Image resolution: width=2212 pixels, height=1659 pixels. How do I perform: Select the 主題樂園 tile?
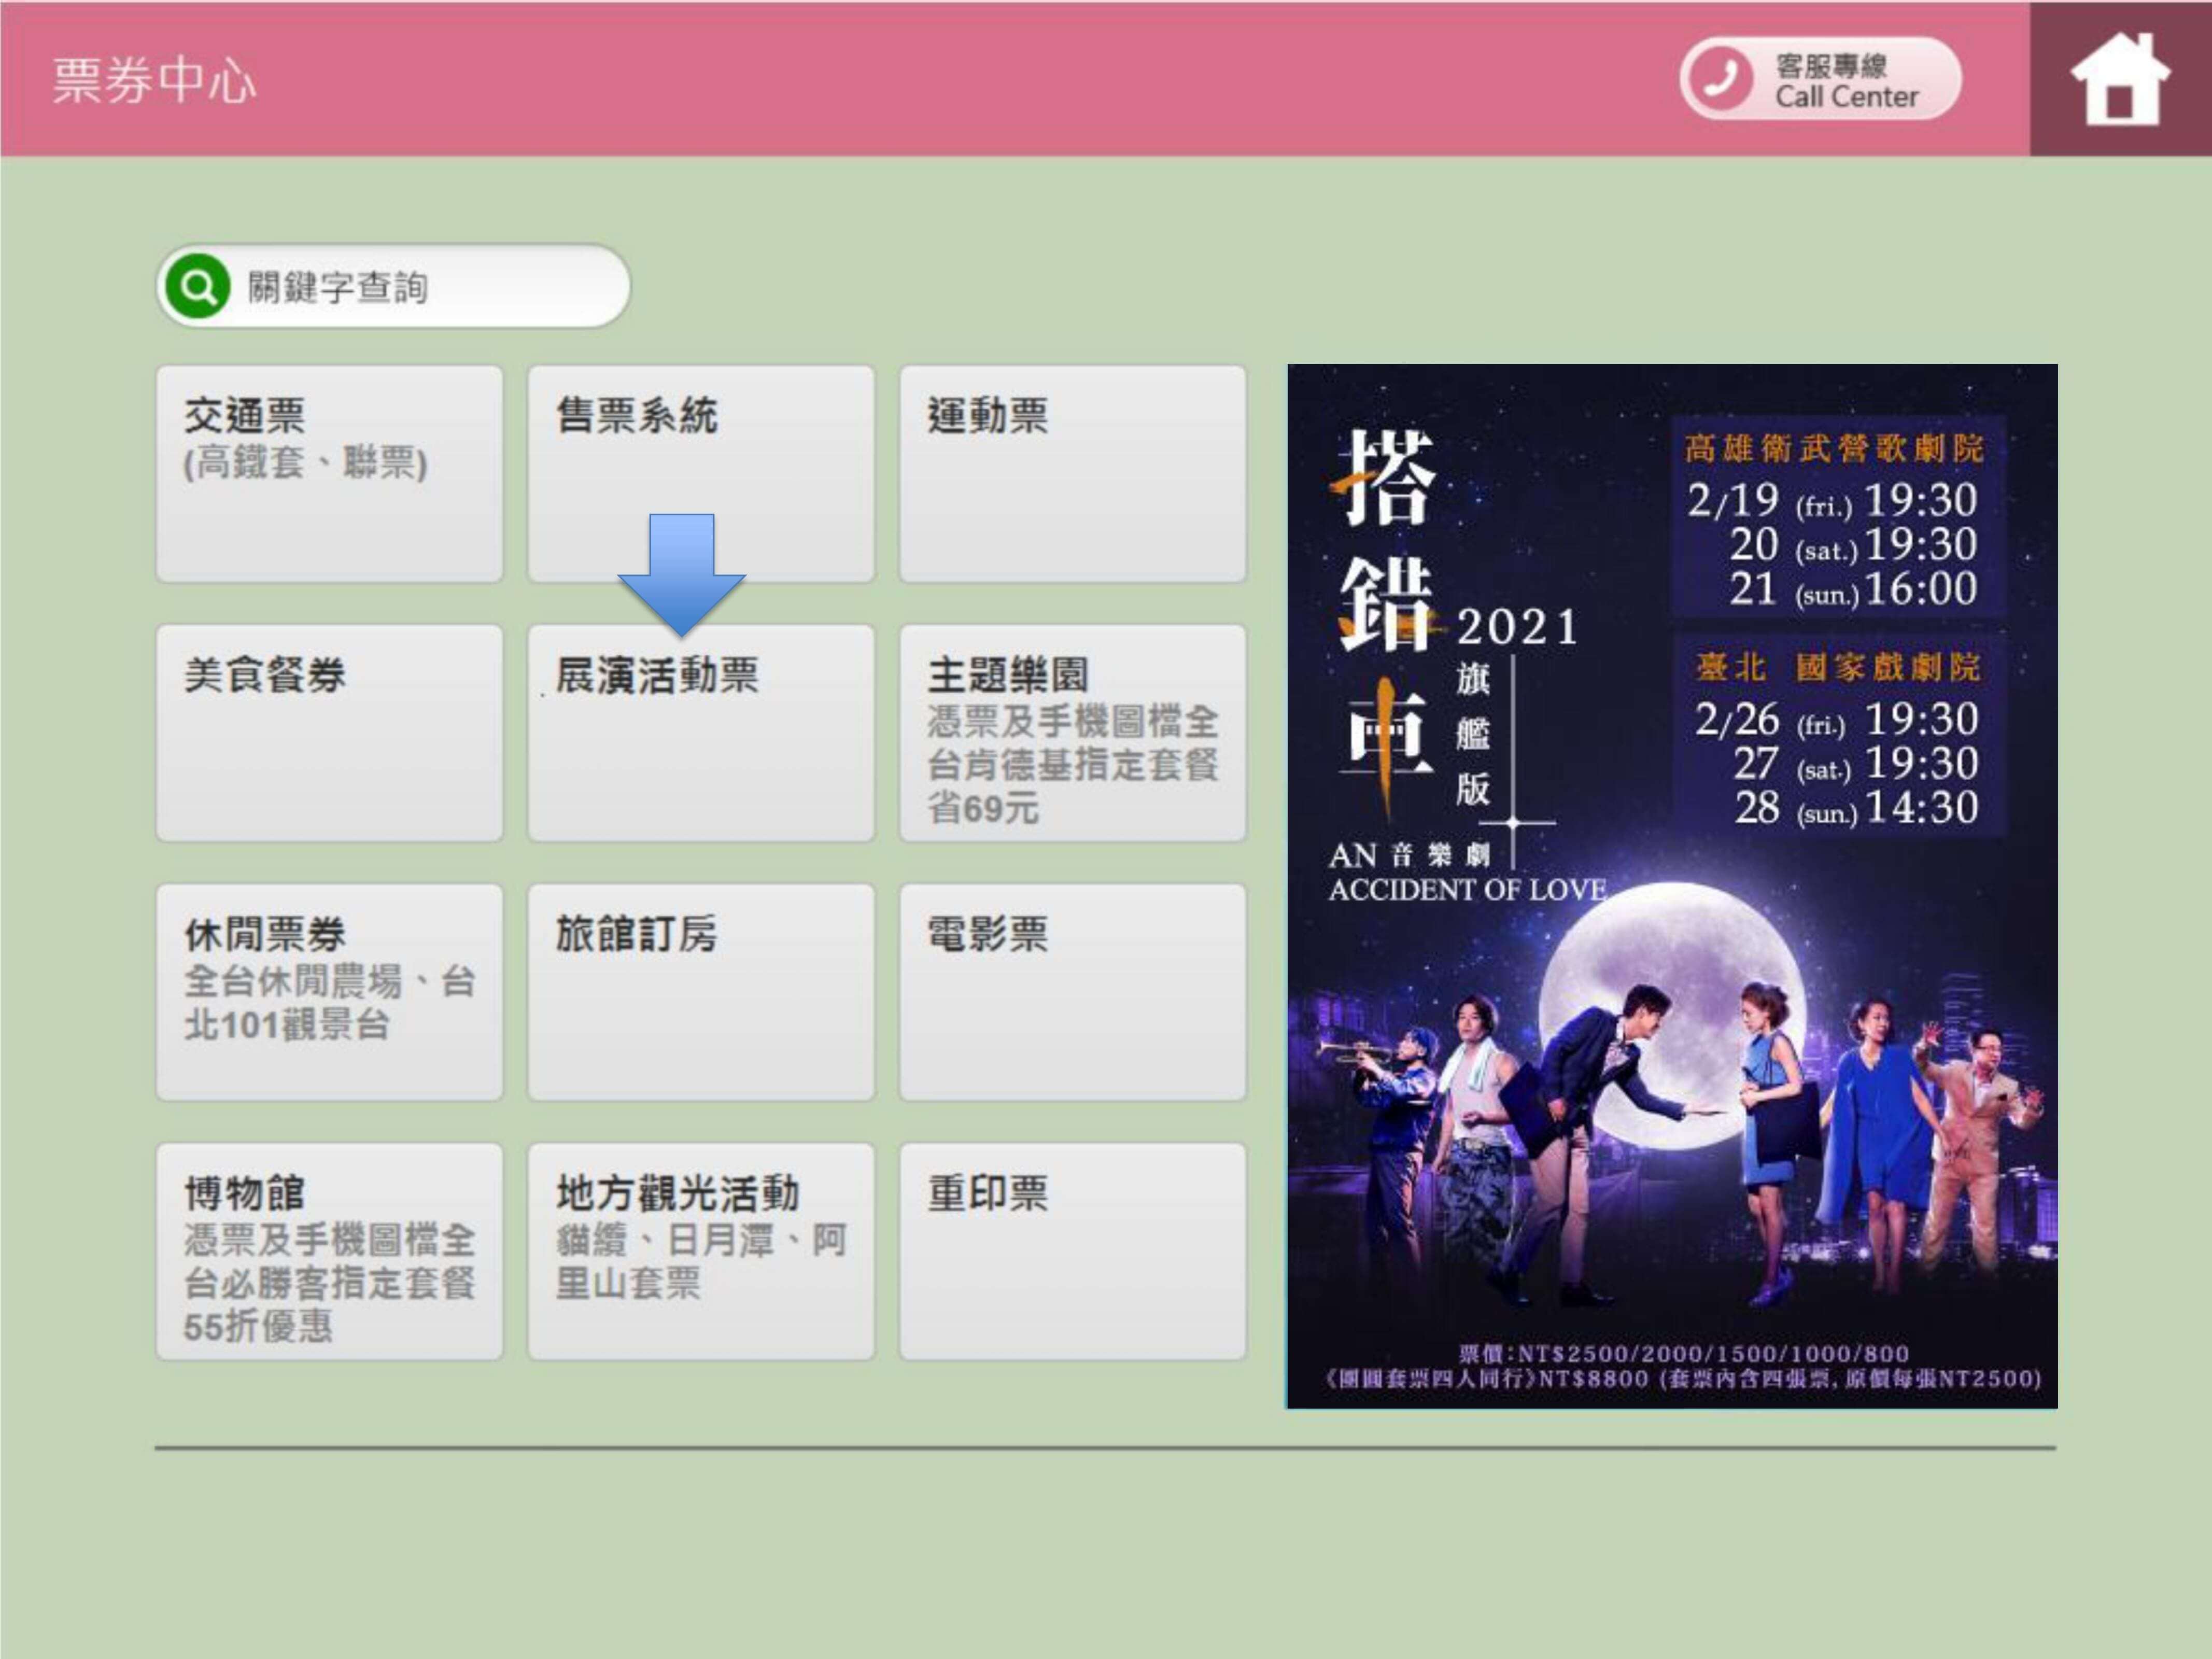point(1073,733)
